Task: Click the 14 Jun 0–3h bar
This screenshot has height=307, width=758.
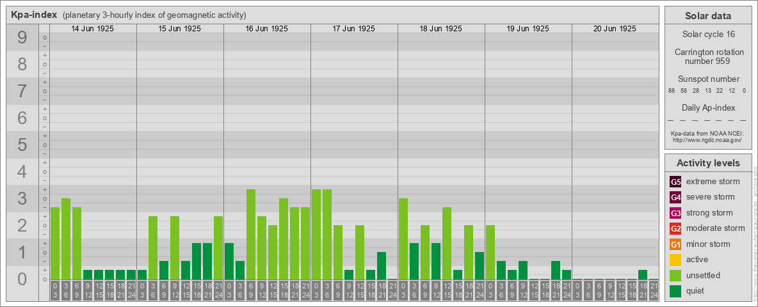Action: click(x=55, y=243)
